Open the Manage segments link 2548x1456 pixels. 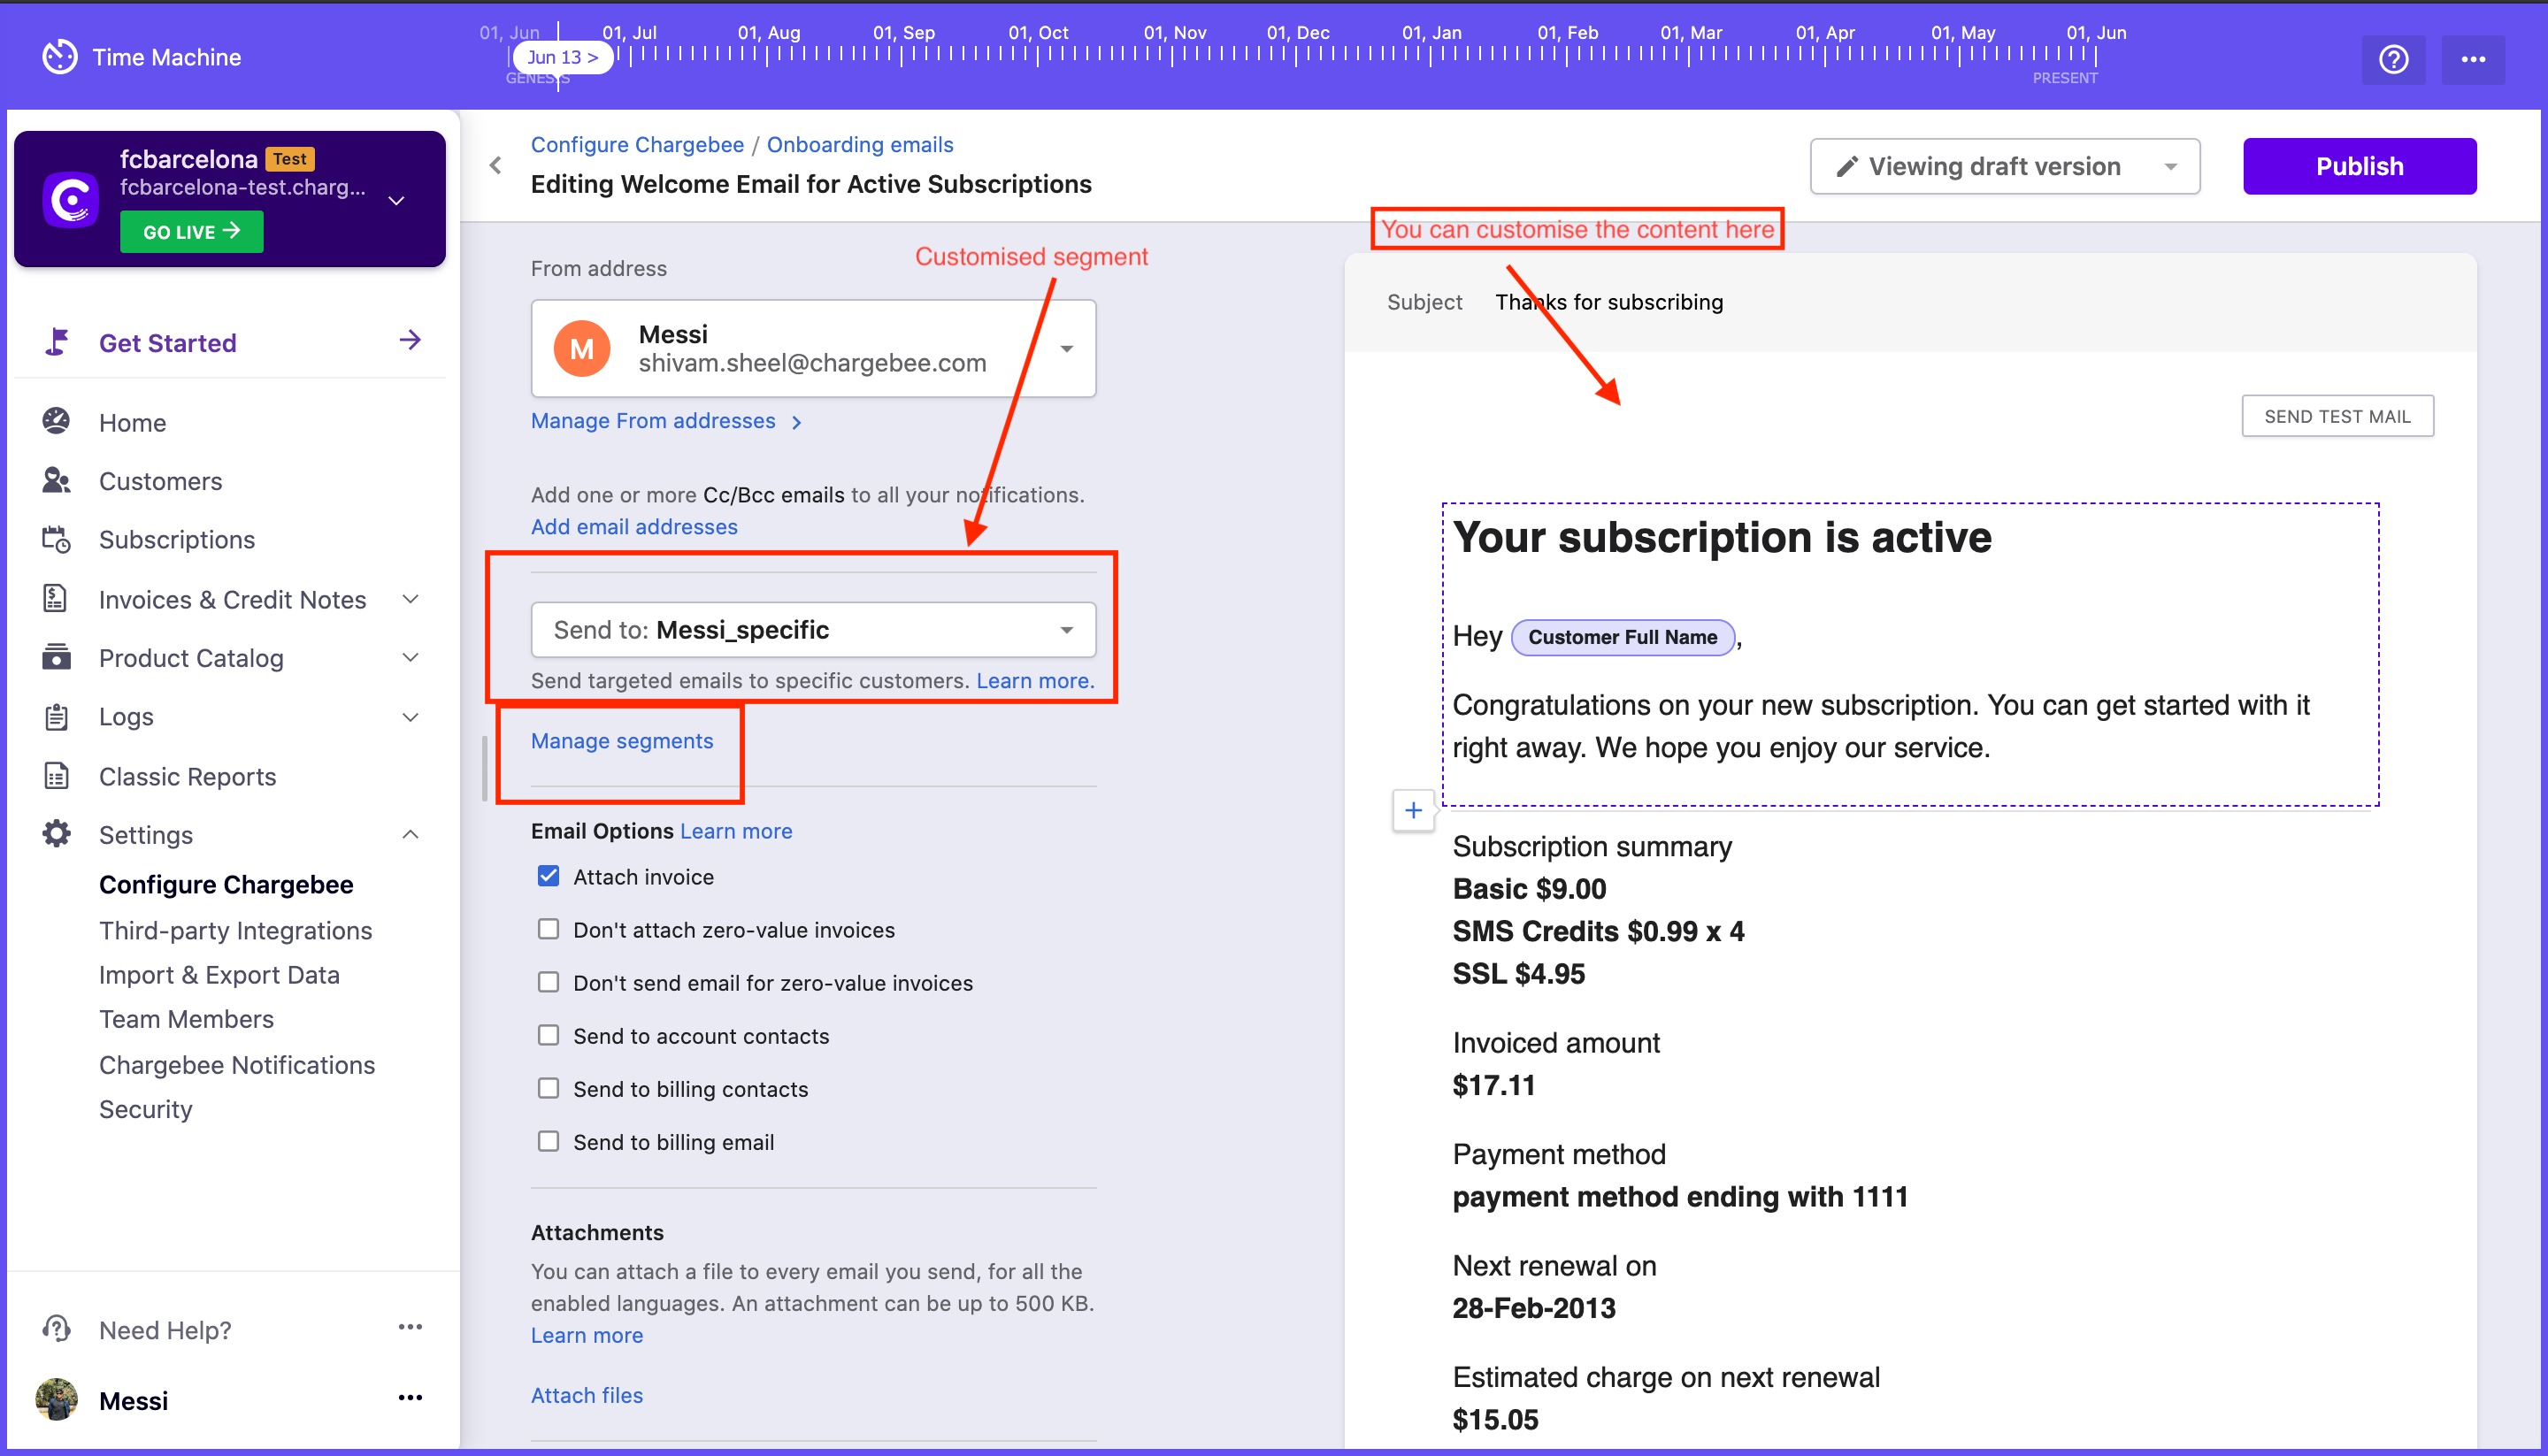coord(621,741)
